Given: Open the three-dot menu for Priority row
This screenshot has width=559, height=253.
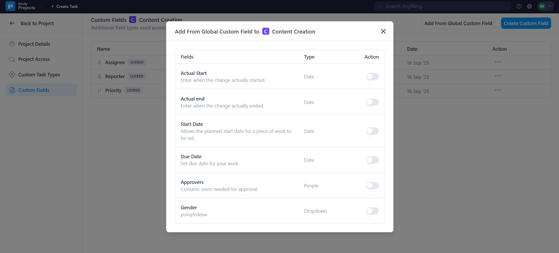Looking at the screenshot, I should pyautogui.click(x=498, y=90).
